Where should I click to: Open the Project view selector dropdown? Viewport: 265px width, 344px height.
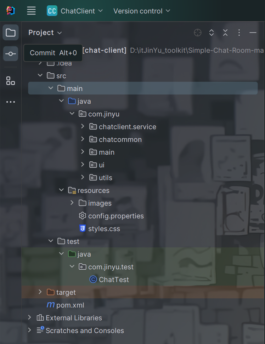[45, 33]
